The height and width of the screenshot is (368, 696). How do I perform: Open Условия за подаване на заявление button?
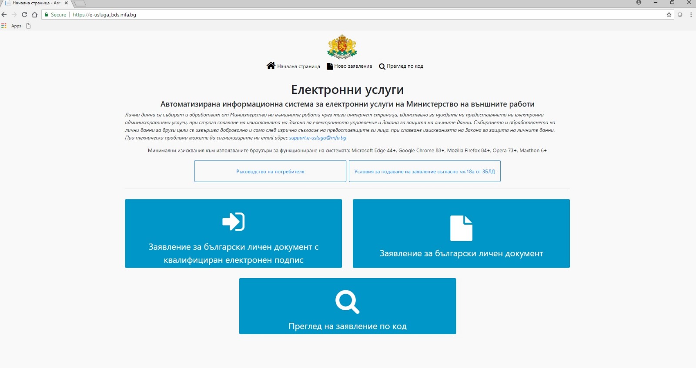pos(425,171)
